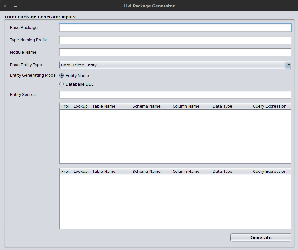The image size is (298, 250).
Task: Click Column Name header in upper table
Action: (191, 106)
